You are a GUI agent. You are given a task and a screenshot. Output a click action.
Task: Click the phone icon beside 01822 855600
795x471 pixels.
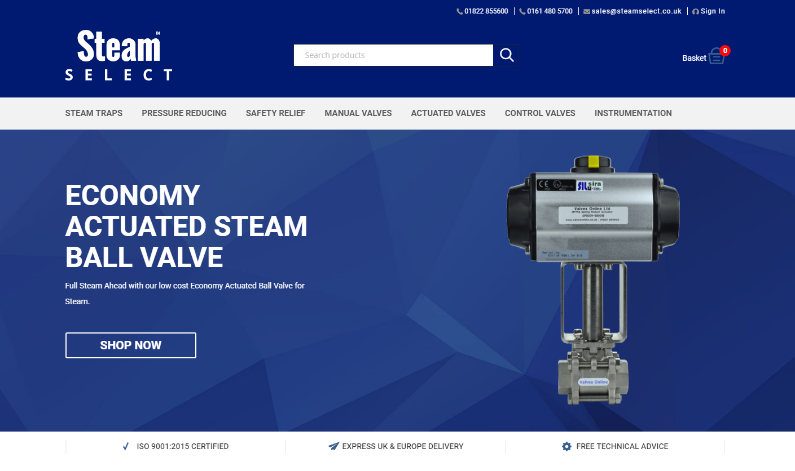click(x=460, y=11)
